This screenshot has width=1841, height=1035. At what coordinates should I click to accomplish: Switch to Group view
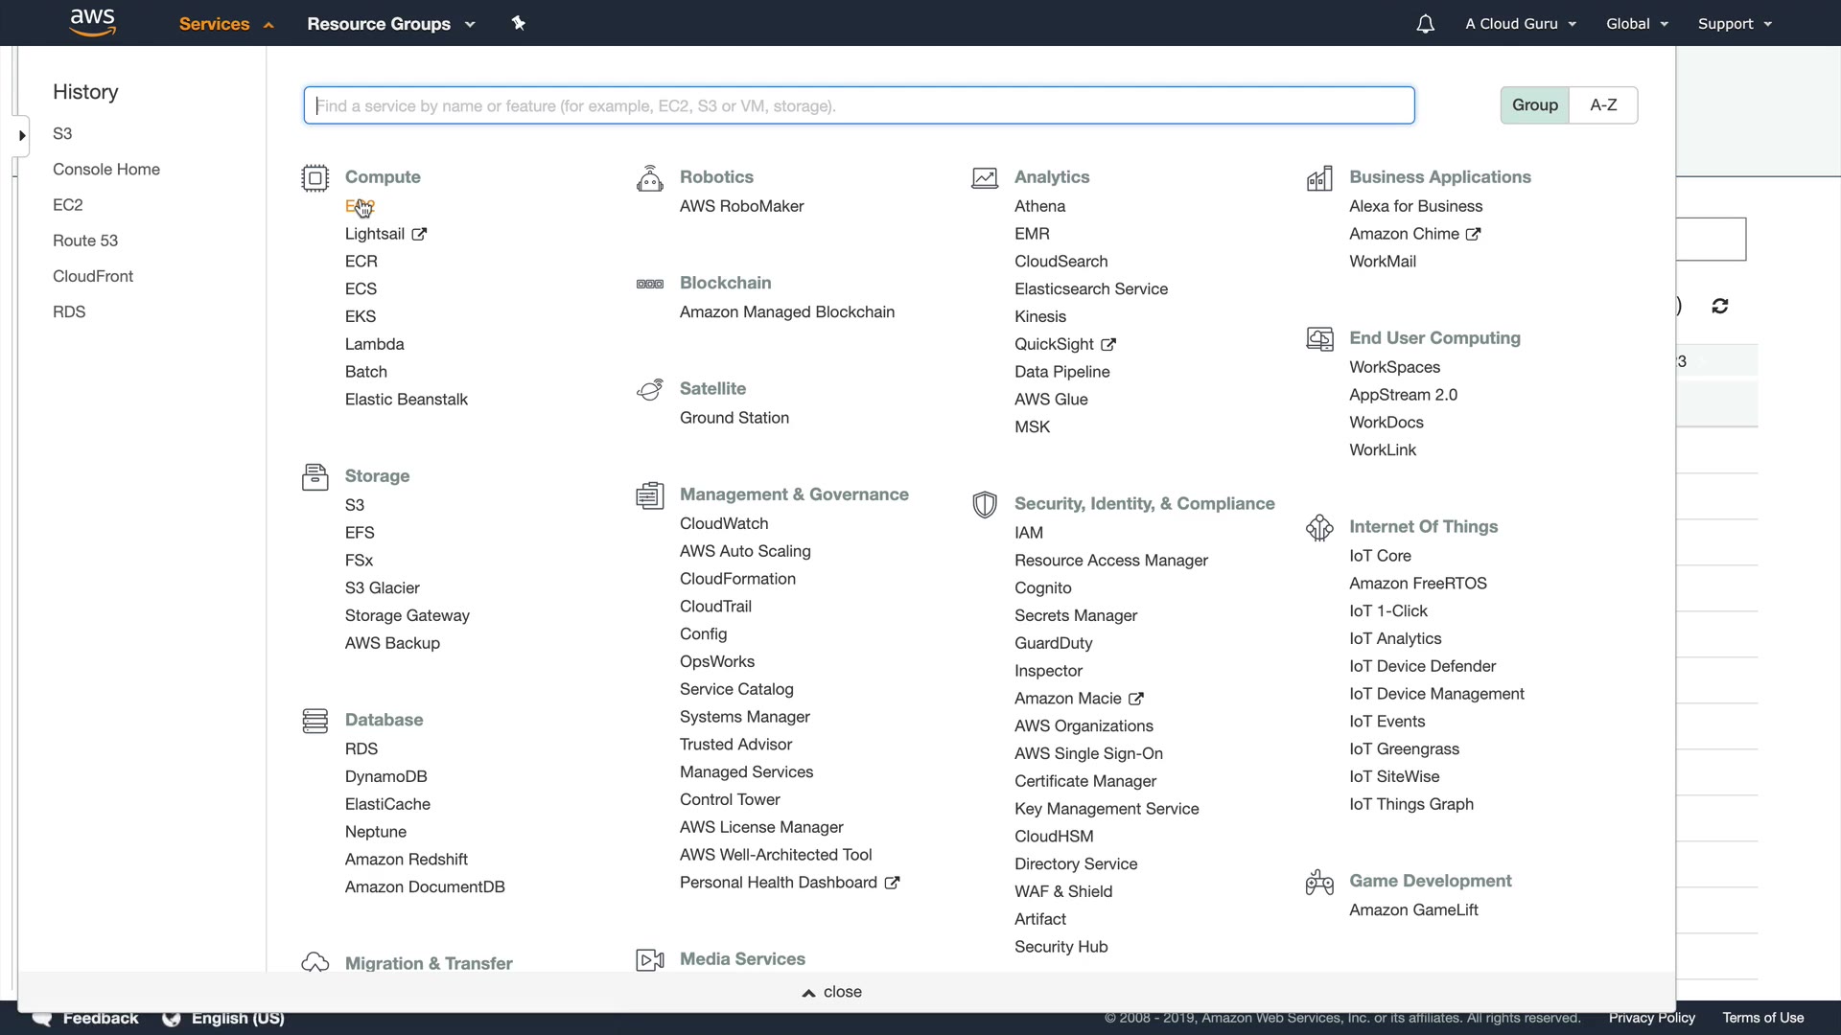pos(1534,105)
